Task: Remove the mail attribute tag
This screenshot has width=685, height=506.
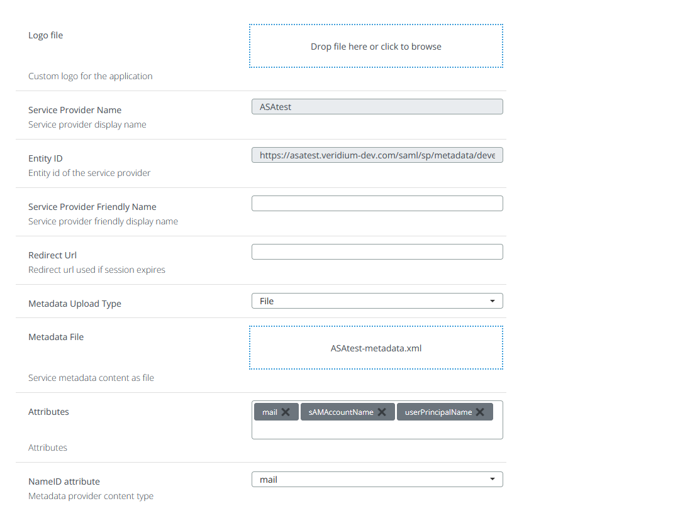Action: coord(286,412)
